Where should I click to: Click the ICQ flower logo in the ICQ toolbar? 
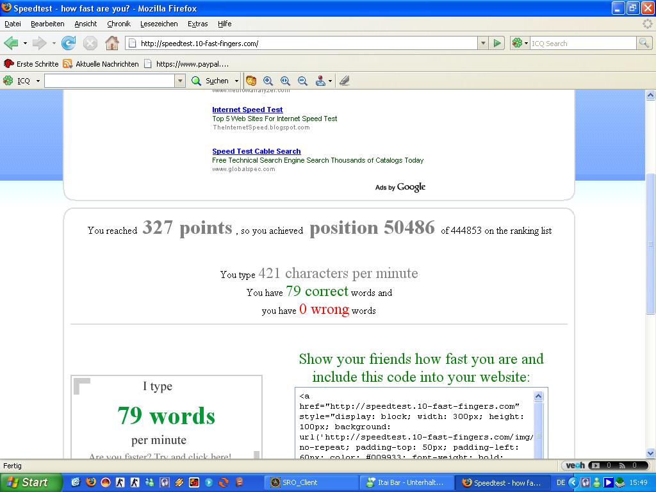pos(8,81)
